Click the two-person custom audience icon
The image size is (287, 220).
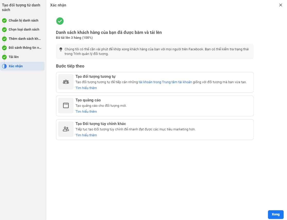[x=66, y=129]
